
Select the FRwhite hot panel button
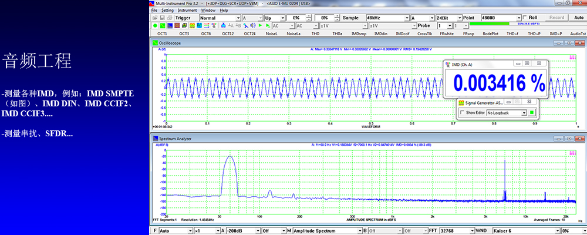[447, 33]
